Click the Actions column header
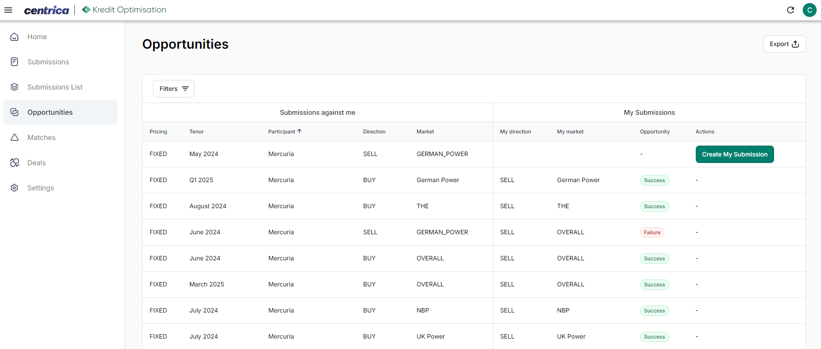Screen dimensions: 821x349 [705, 132]
